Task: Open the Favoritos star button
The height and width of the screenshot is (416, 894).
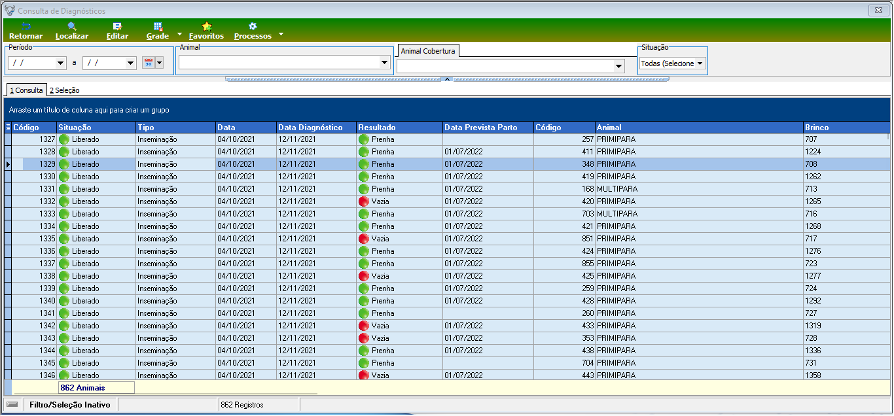Action: point(206,31)
